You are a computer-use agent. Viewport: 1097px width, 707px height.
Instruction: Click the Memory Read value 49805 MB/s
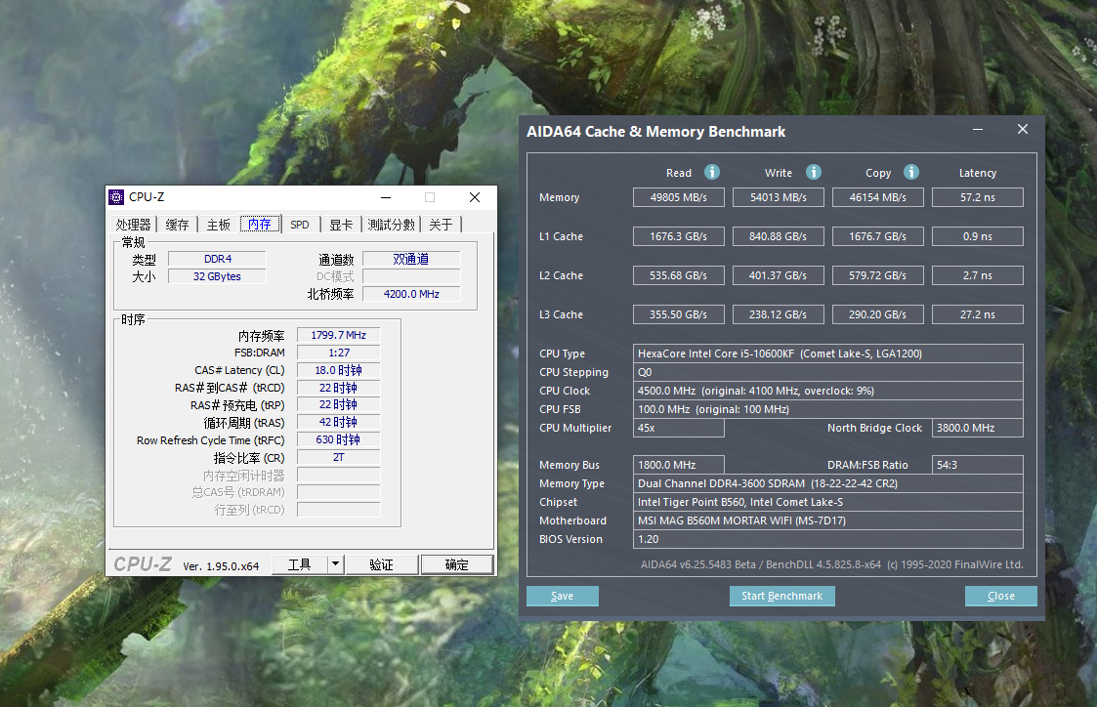tap(679, 197)
